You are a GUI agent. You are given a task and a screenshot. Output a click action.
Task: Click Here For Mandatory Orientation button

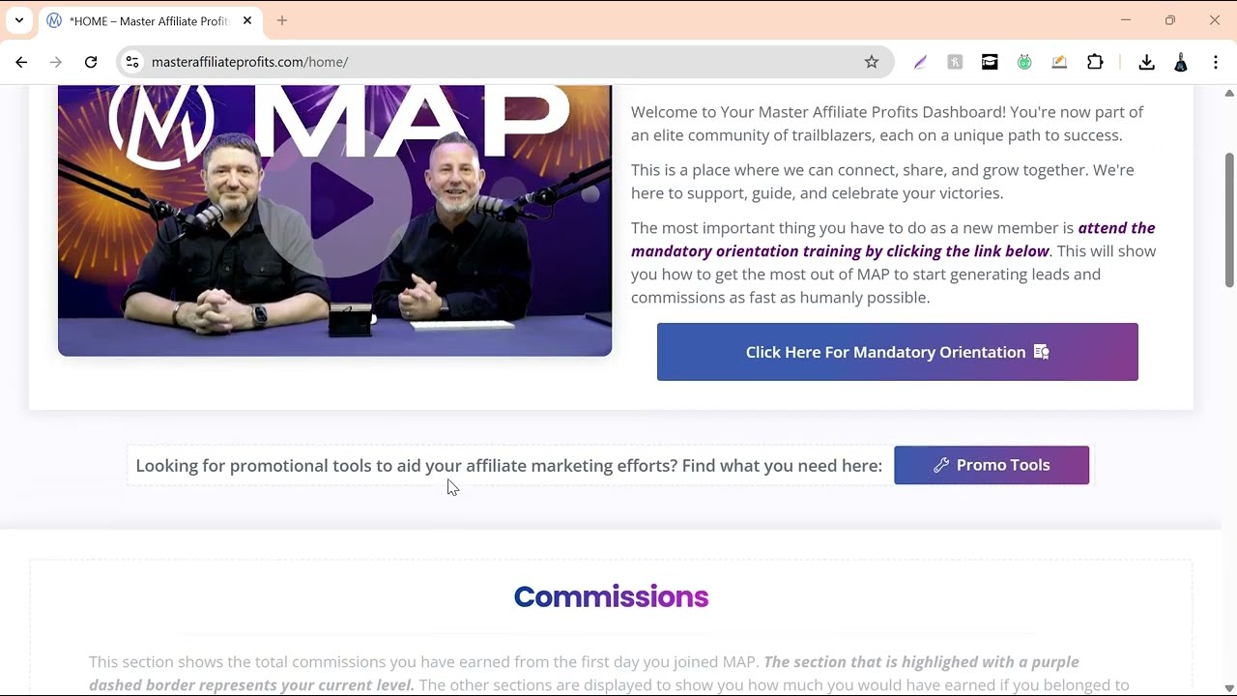(898, 352)
